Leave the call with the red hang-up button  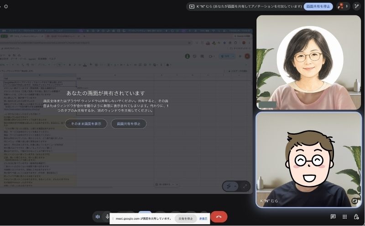click(x=219, y=217)
